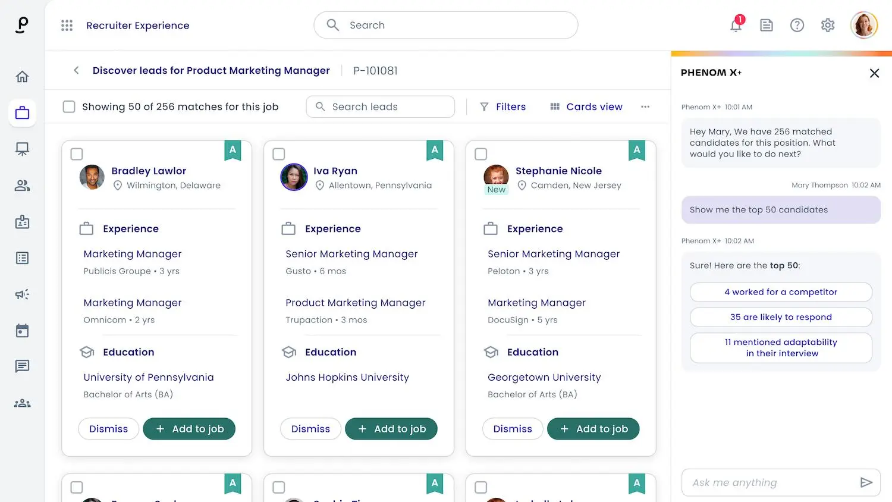
Task: Click the Search leads field
Action: [381, 106]
